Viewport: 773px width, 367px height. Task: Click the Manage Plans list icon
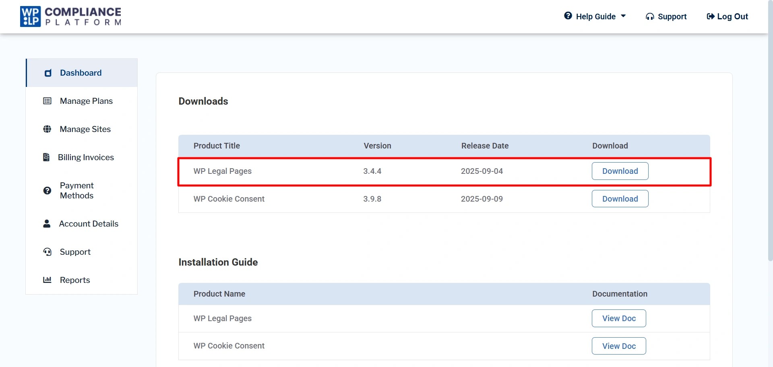pyautogui.click(x=47, y=101)
